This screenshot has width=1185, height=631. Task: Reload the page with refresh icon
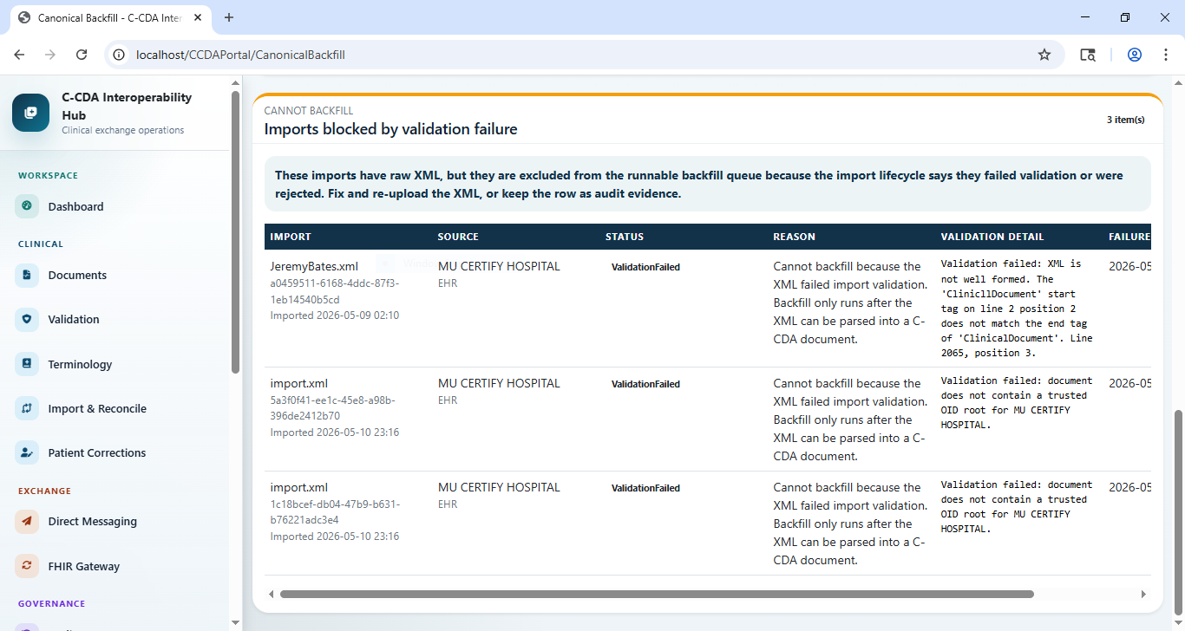(x=82, y=55)
